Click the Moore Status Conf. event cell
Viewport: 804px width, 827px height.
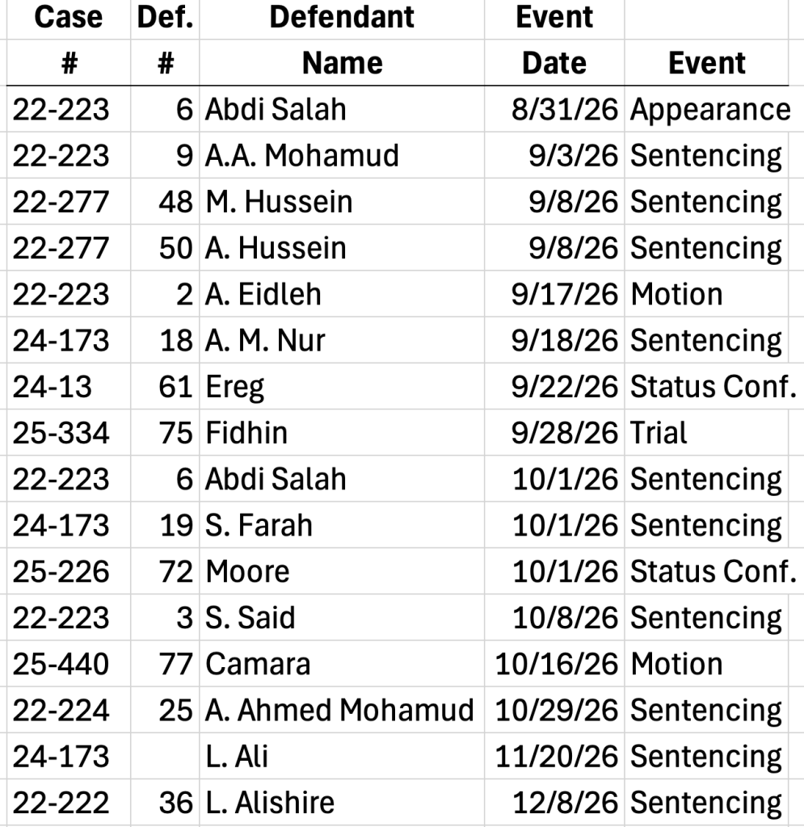tap(706, 571)
